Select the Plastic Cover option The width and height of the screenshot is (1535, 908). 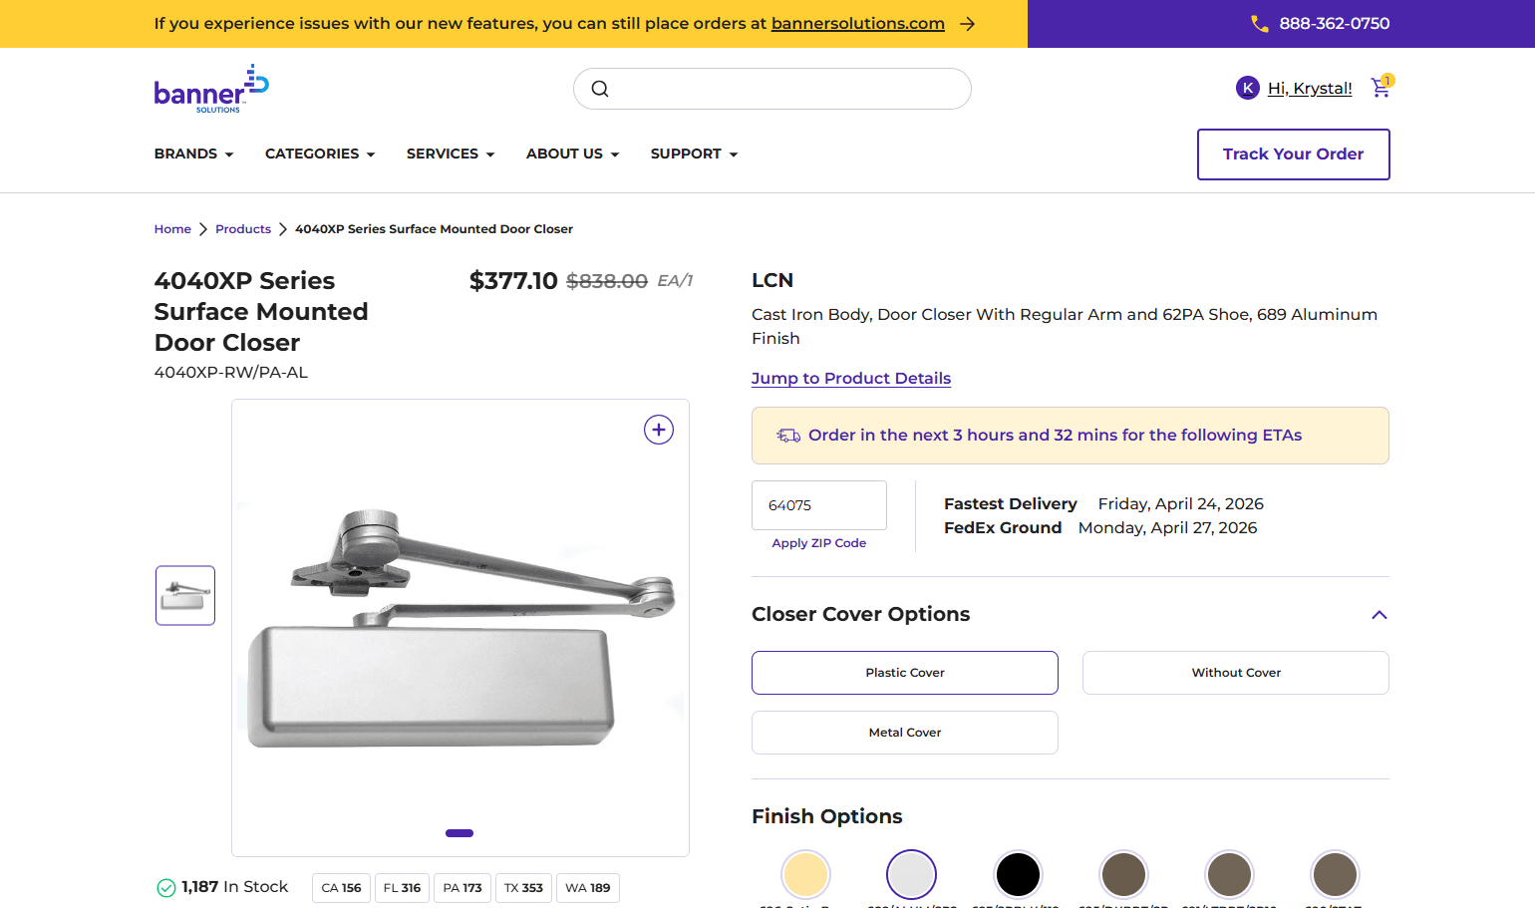904,673
